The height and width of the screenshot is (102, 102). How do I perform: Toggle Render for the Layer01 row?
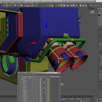pyautogui.click(x=40, y=80)
